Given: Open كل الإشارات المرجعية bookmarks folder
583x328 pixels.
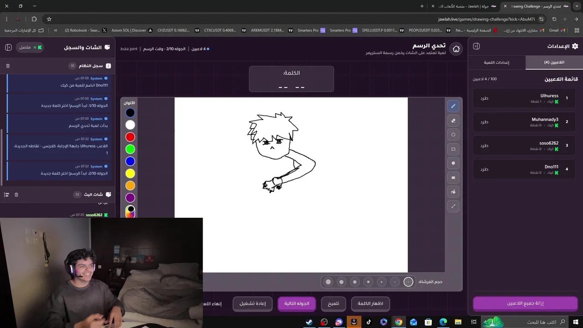Looking at the screenshot, I should [24, 31].
